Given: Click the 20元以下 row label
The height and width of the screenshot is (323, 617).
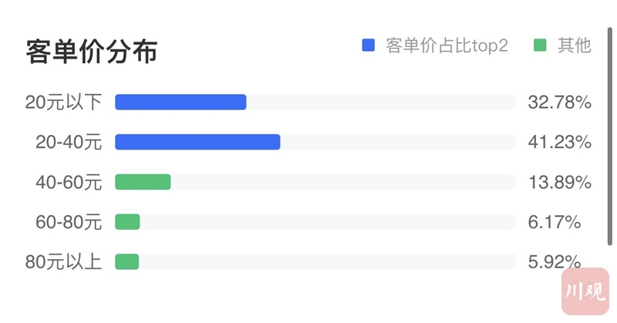Looking at the screenshot, I should point(63,102).
